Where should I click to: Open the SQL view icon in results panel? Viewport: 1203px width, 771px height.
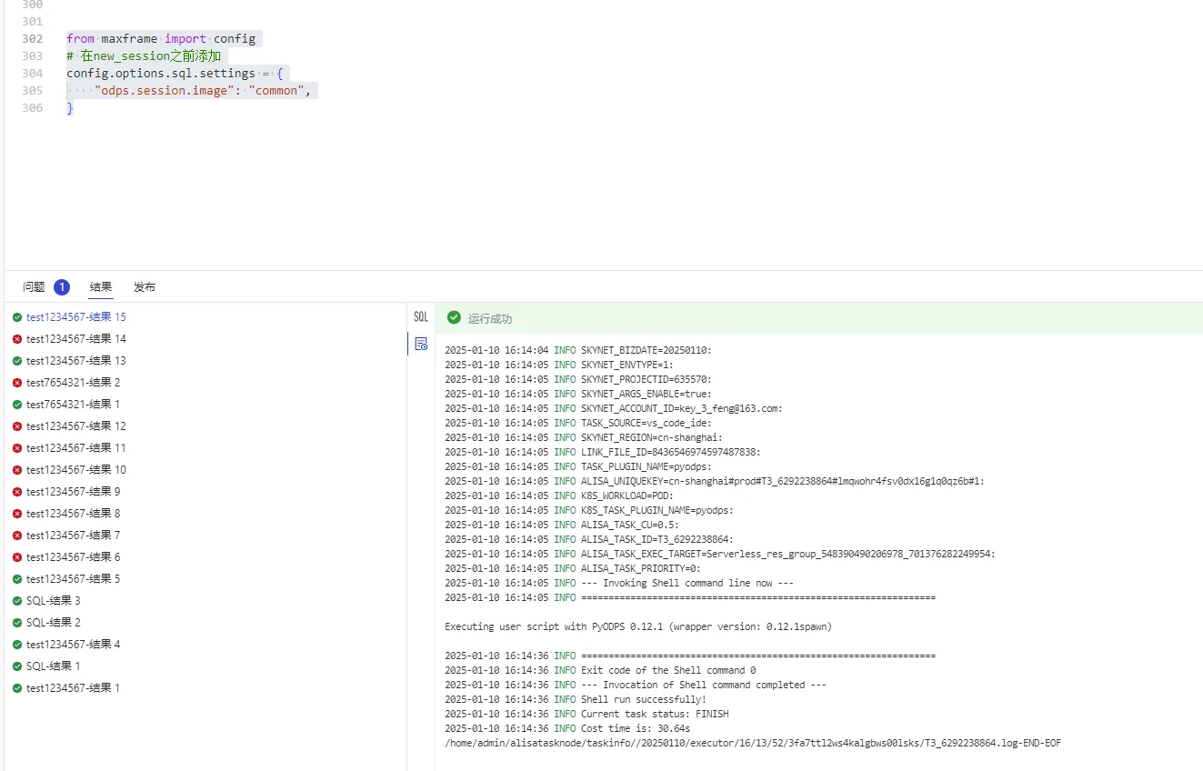coord(421,317)
